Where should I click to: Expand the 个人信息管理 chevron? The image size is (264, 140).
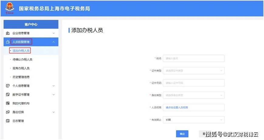[53, 86]
